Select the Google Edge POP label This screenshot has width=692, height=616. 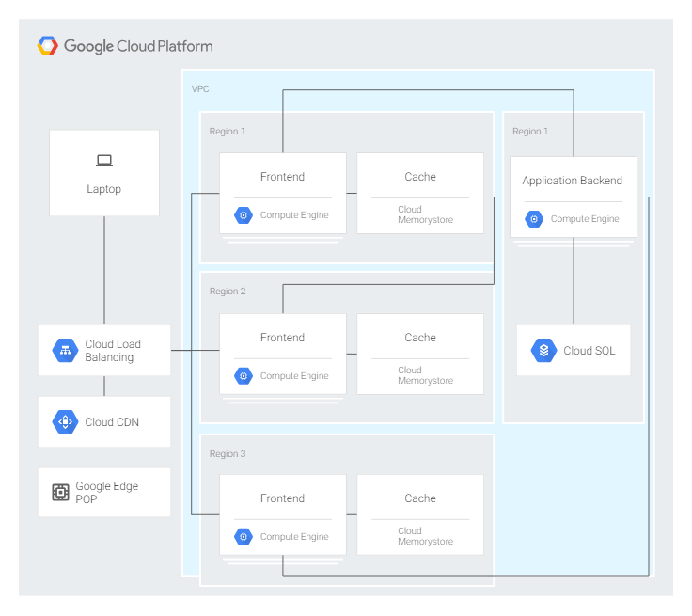click(x=107, y=493)
